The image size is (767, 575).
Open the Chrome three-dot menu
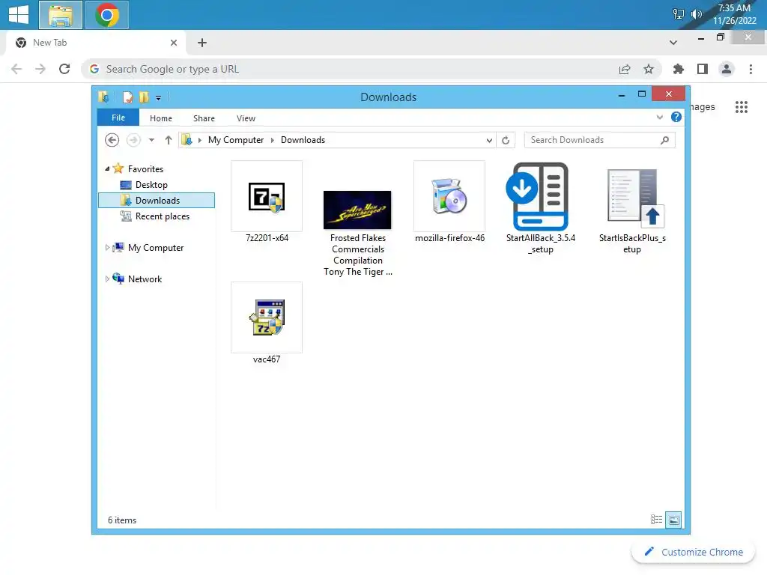(x=751, y=69)
